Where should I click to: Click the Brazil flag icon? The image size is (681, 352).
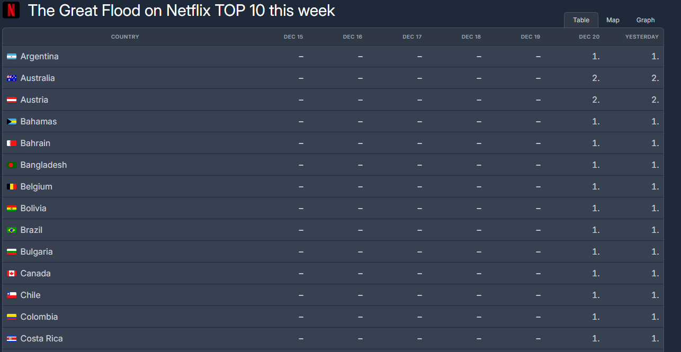[12, 230]
